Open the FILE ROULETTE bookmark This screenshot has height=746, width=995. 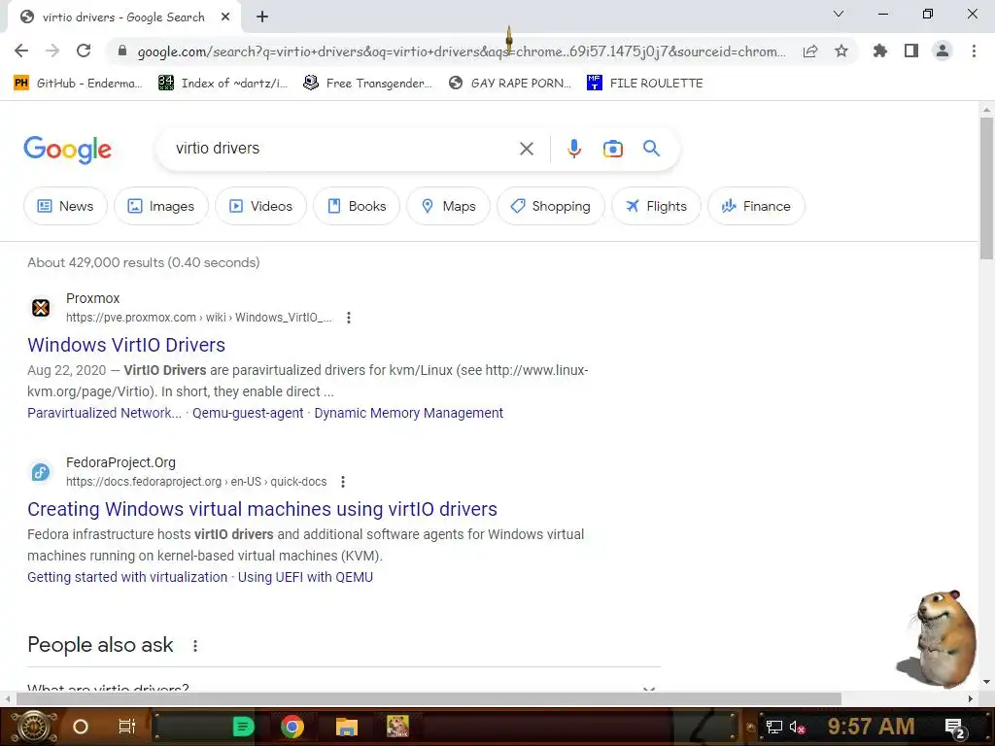coord(645,84)
